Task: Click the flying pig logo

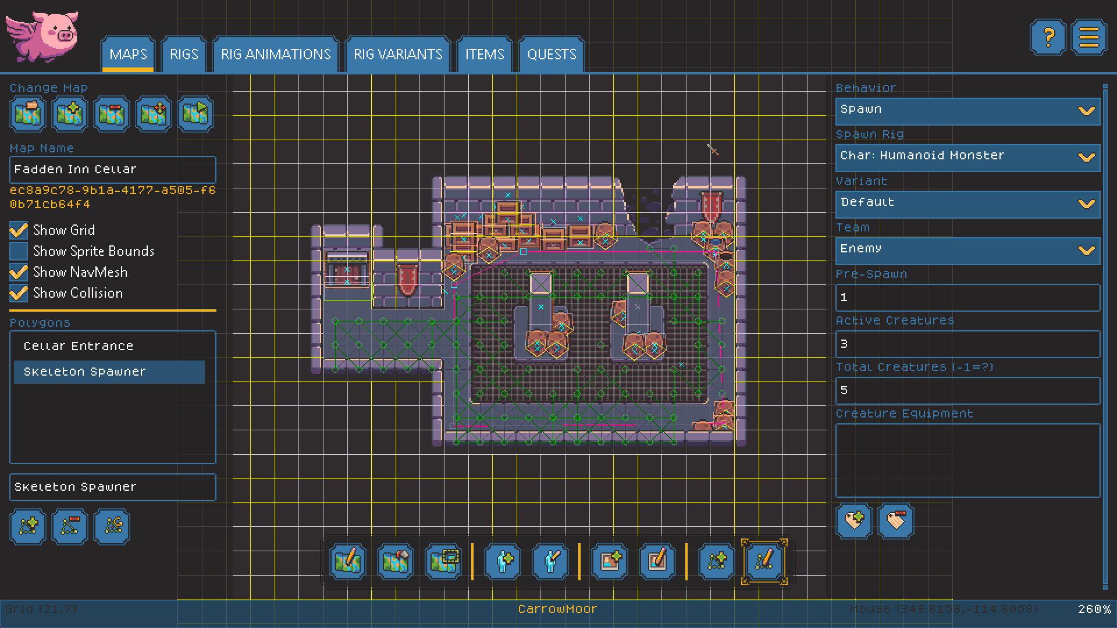Action: point(42,36)
